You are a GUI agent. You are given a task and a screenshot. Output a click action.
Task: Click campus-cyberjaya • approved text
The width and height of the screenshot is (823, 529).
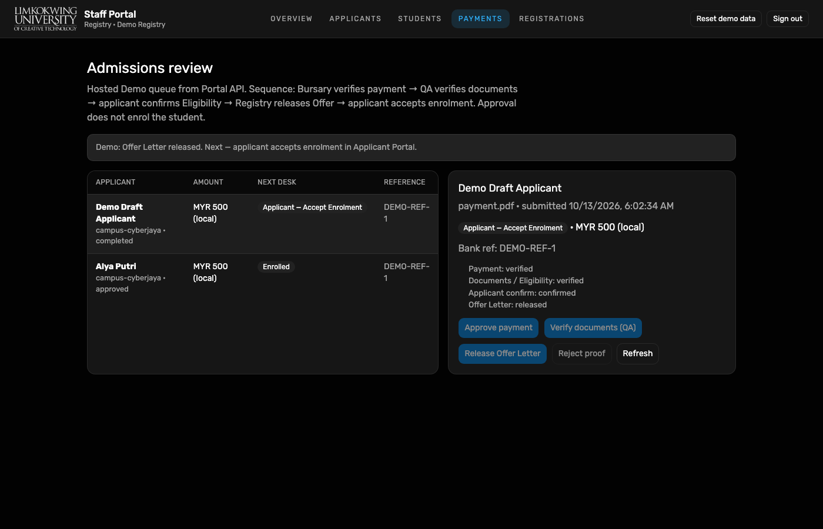[131, 283]
